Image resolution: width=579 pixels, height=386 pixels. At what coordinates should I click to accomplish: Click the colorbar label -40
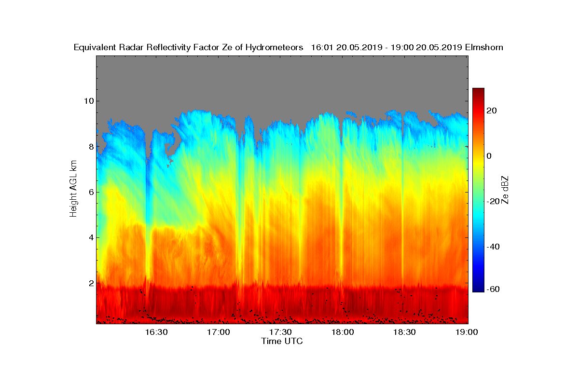(494, 247)
